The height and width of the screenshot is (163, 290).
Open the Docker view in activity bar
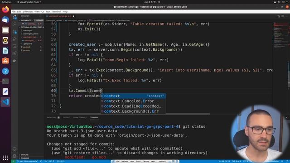[14, 61]
